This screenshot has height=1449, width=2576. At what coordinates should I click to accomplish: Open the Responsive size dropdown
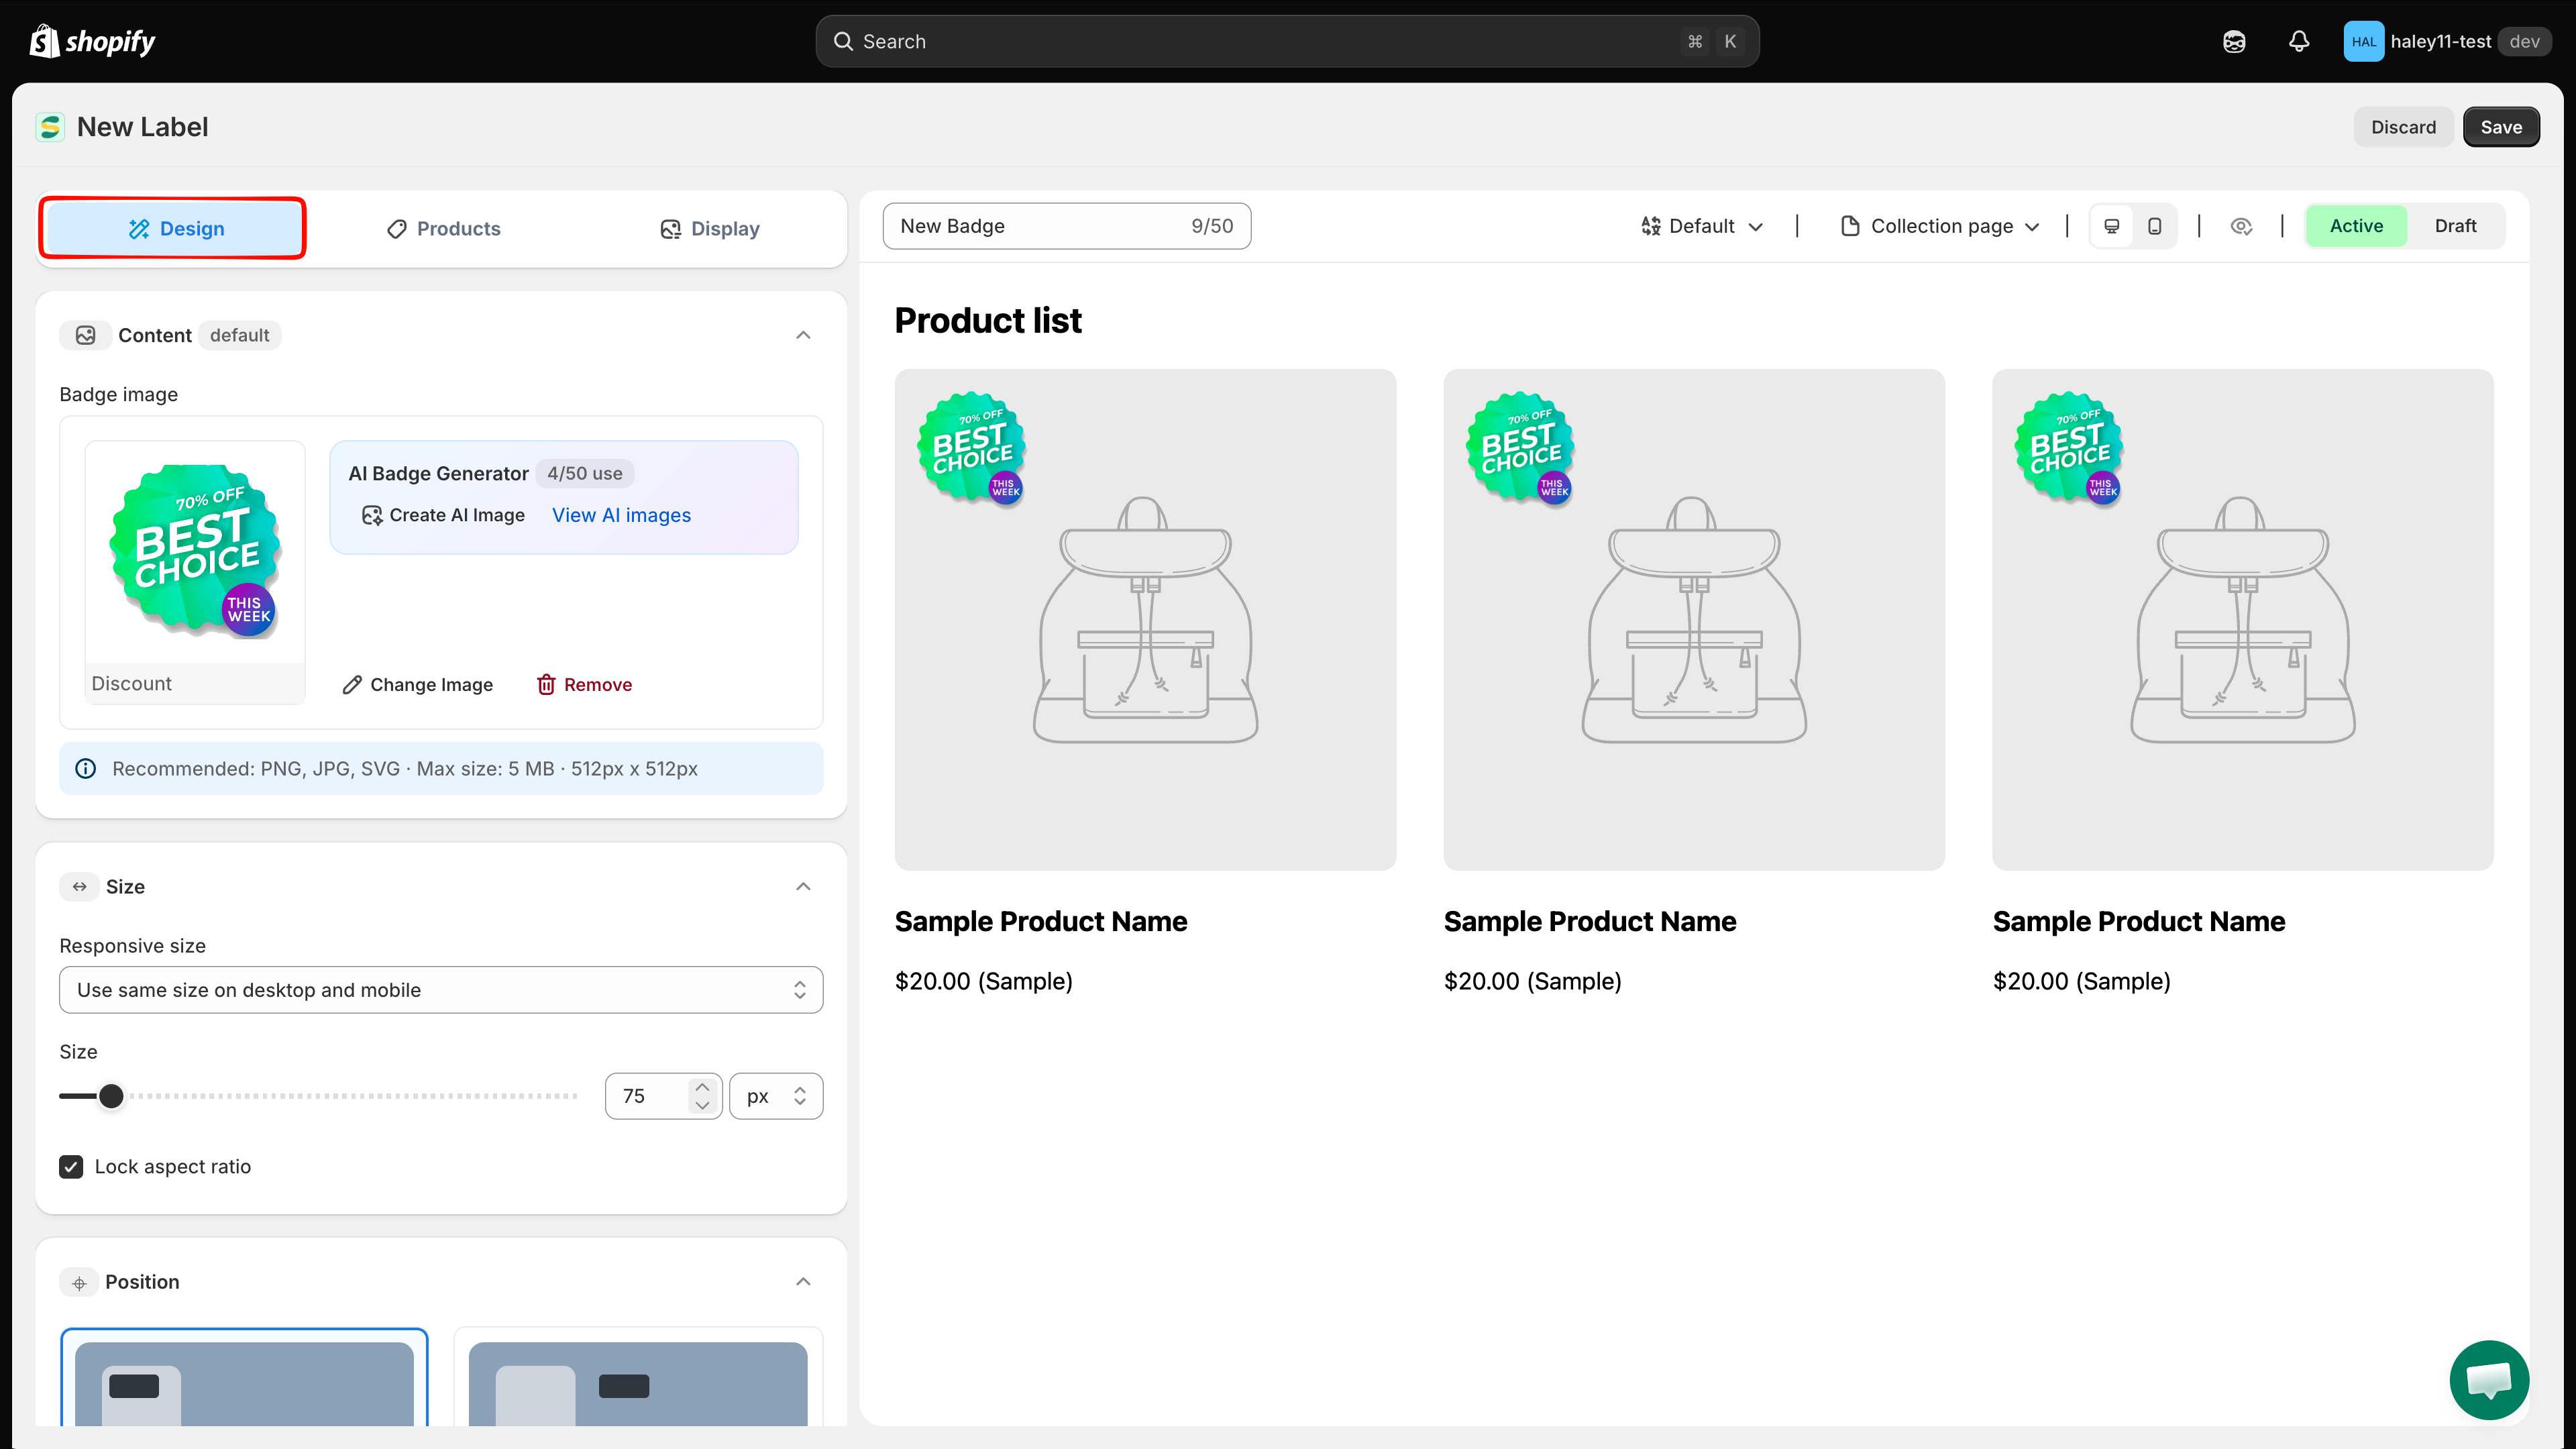pos(441,990)
